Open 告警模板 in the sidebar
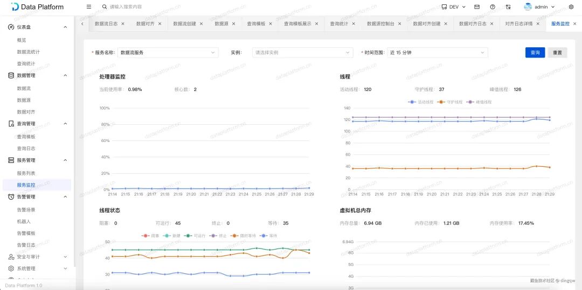The image size is (582, 290). (x=26, y=234)
